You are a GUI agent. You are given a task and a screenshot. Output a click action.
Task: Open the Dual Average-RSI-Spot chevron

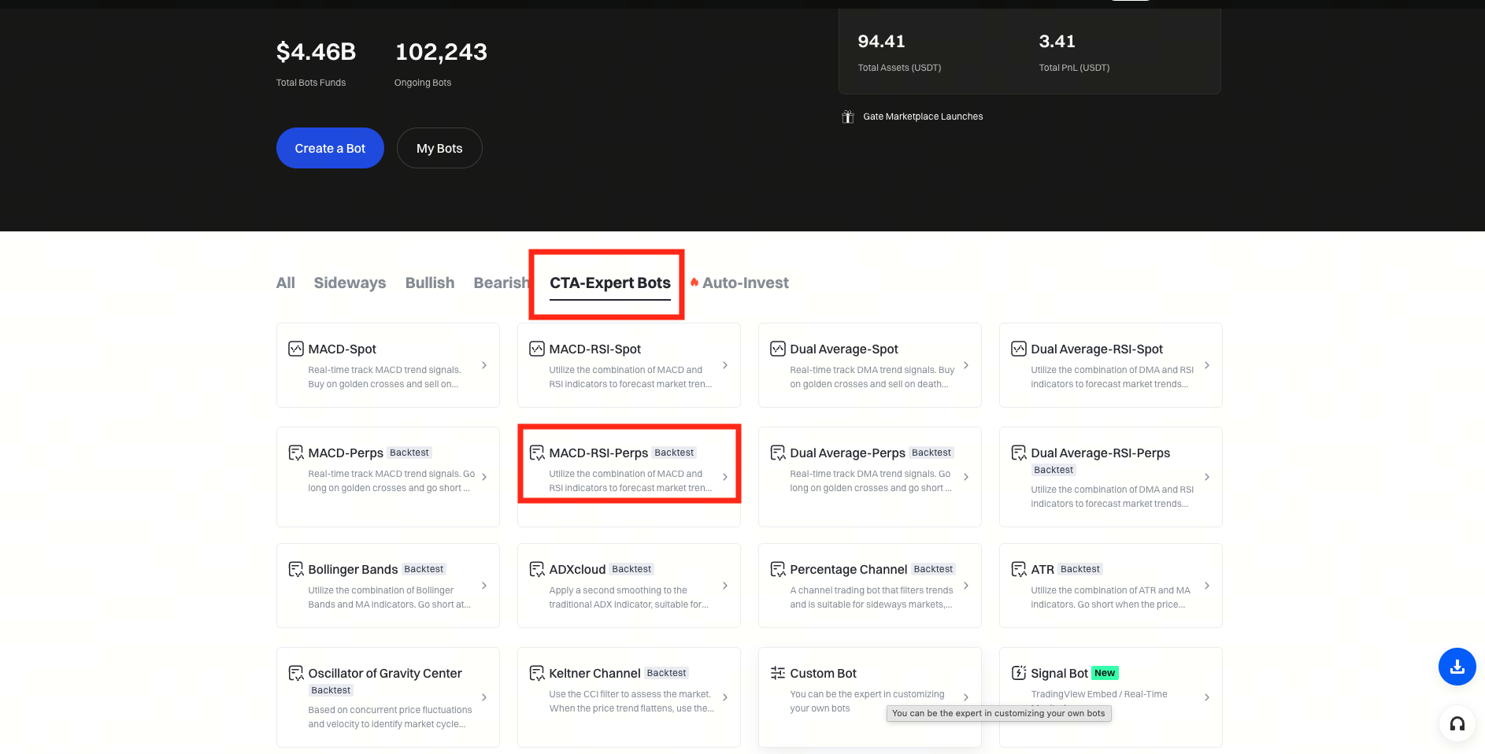1207,365
